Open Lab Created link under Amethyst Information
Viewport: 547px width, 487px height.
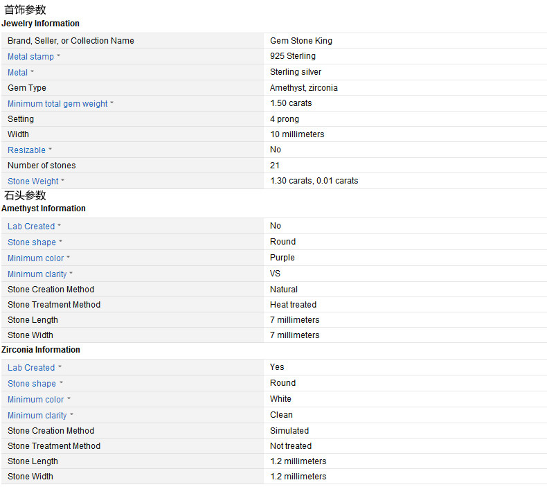tap(30, 227)
